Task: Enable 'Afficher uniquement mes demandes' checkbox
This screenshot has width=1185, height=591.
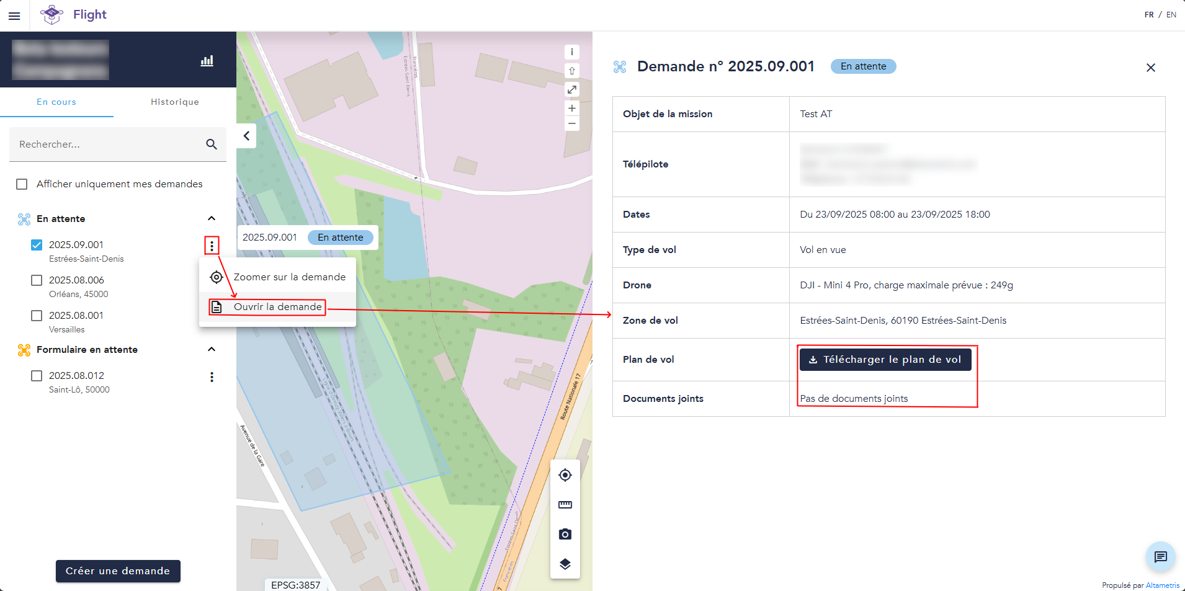Action: click(22, 184)
